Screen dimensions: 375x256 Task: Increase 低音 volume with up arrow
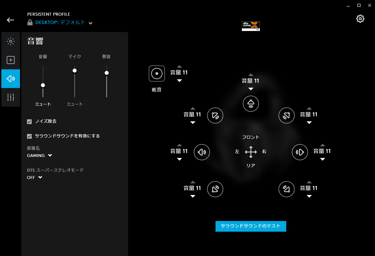coord(179,66)
